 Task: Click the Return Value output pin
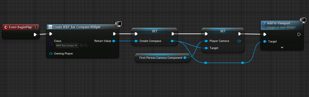pyautogui.click(x=113, y=41)
